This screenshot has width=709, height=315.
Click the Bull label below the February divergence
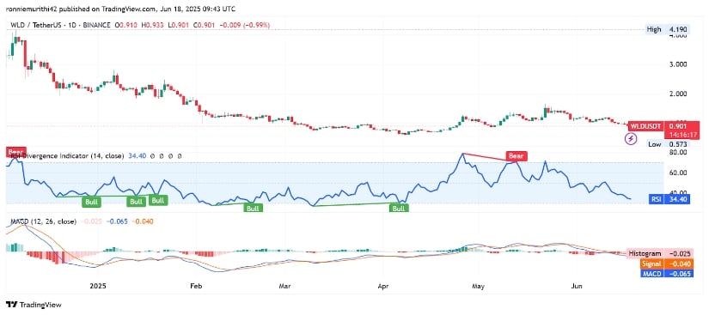tap(253, 209)
